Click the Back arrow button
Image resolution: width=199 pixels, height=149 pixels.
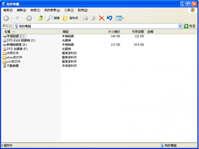[6, 18]
